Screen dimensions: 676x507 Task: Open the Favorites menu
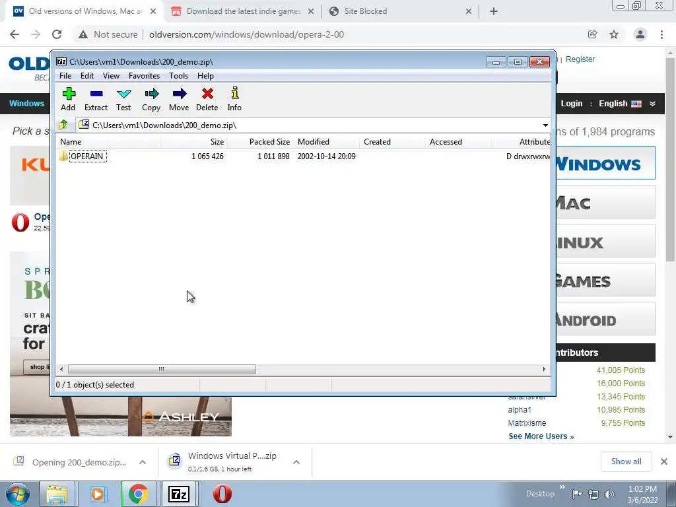[144, 76]
